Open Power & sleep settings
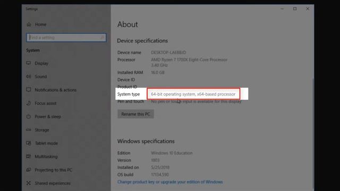The image size is (340, 191). 48,117
